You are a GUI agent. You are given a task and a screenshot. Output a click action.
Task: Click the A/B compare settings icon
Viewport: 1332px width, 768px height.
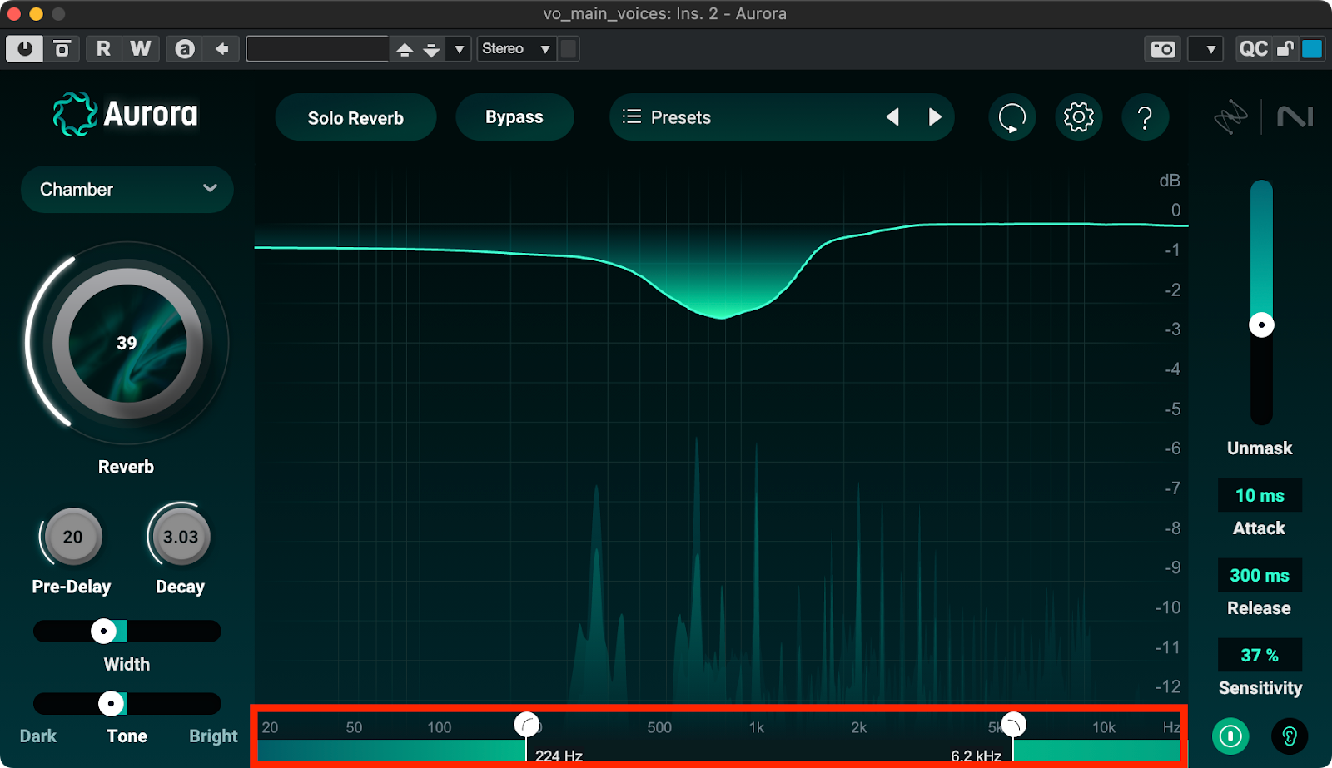click(185, 49)
